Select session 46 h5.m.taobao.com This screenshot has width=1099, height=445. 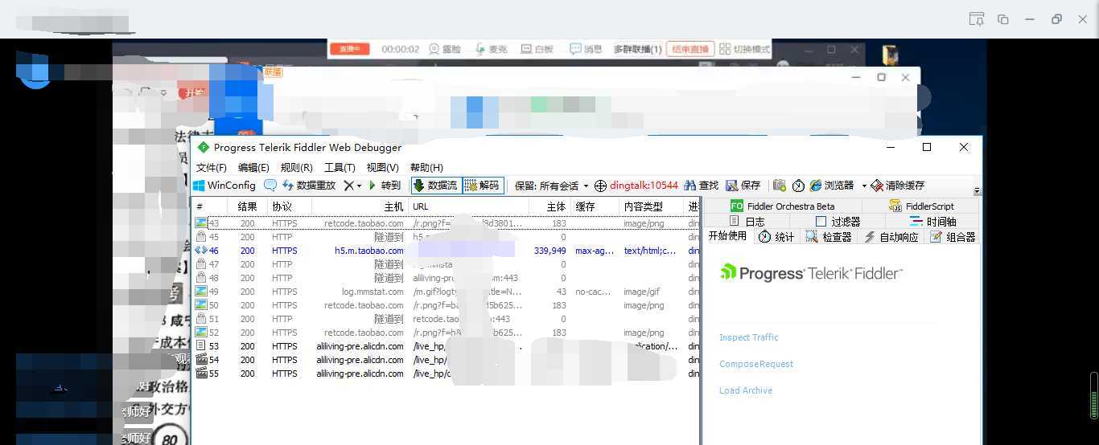447,251
